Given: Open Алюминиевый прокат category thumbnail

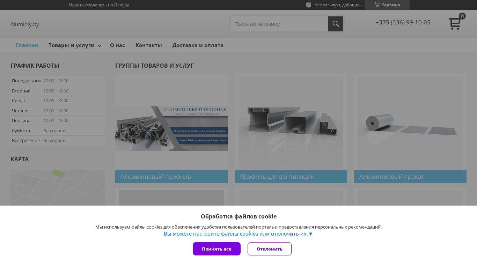Looking at the screenshot, I should [x=410, y=122].
